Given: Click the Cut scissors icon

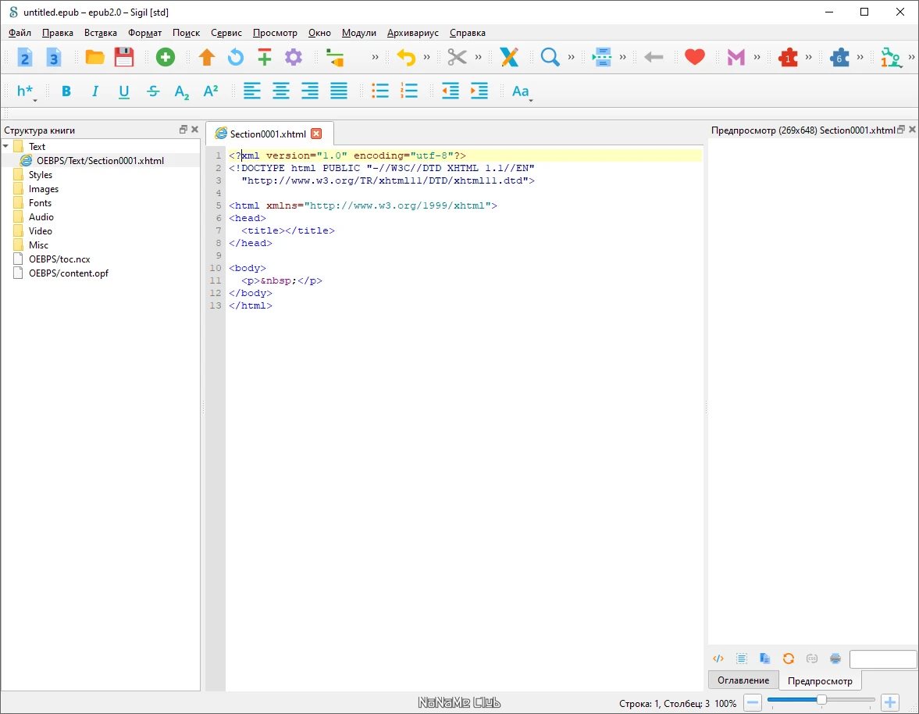Looking at the screenshot, I should [457, 57].
